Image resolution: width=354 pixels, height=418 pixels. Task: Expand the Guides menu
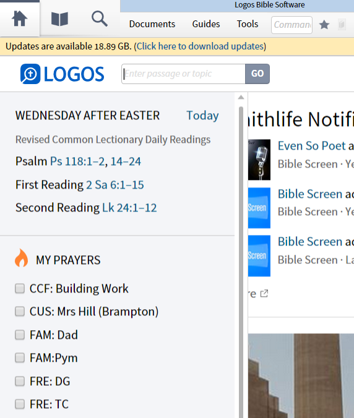coord(206,24)
